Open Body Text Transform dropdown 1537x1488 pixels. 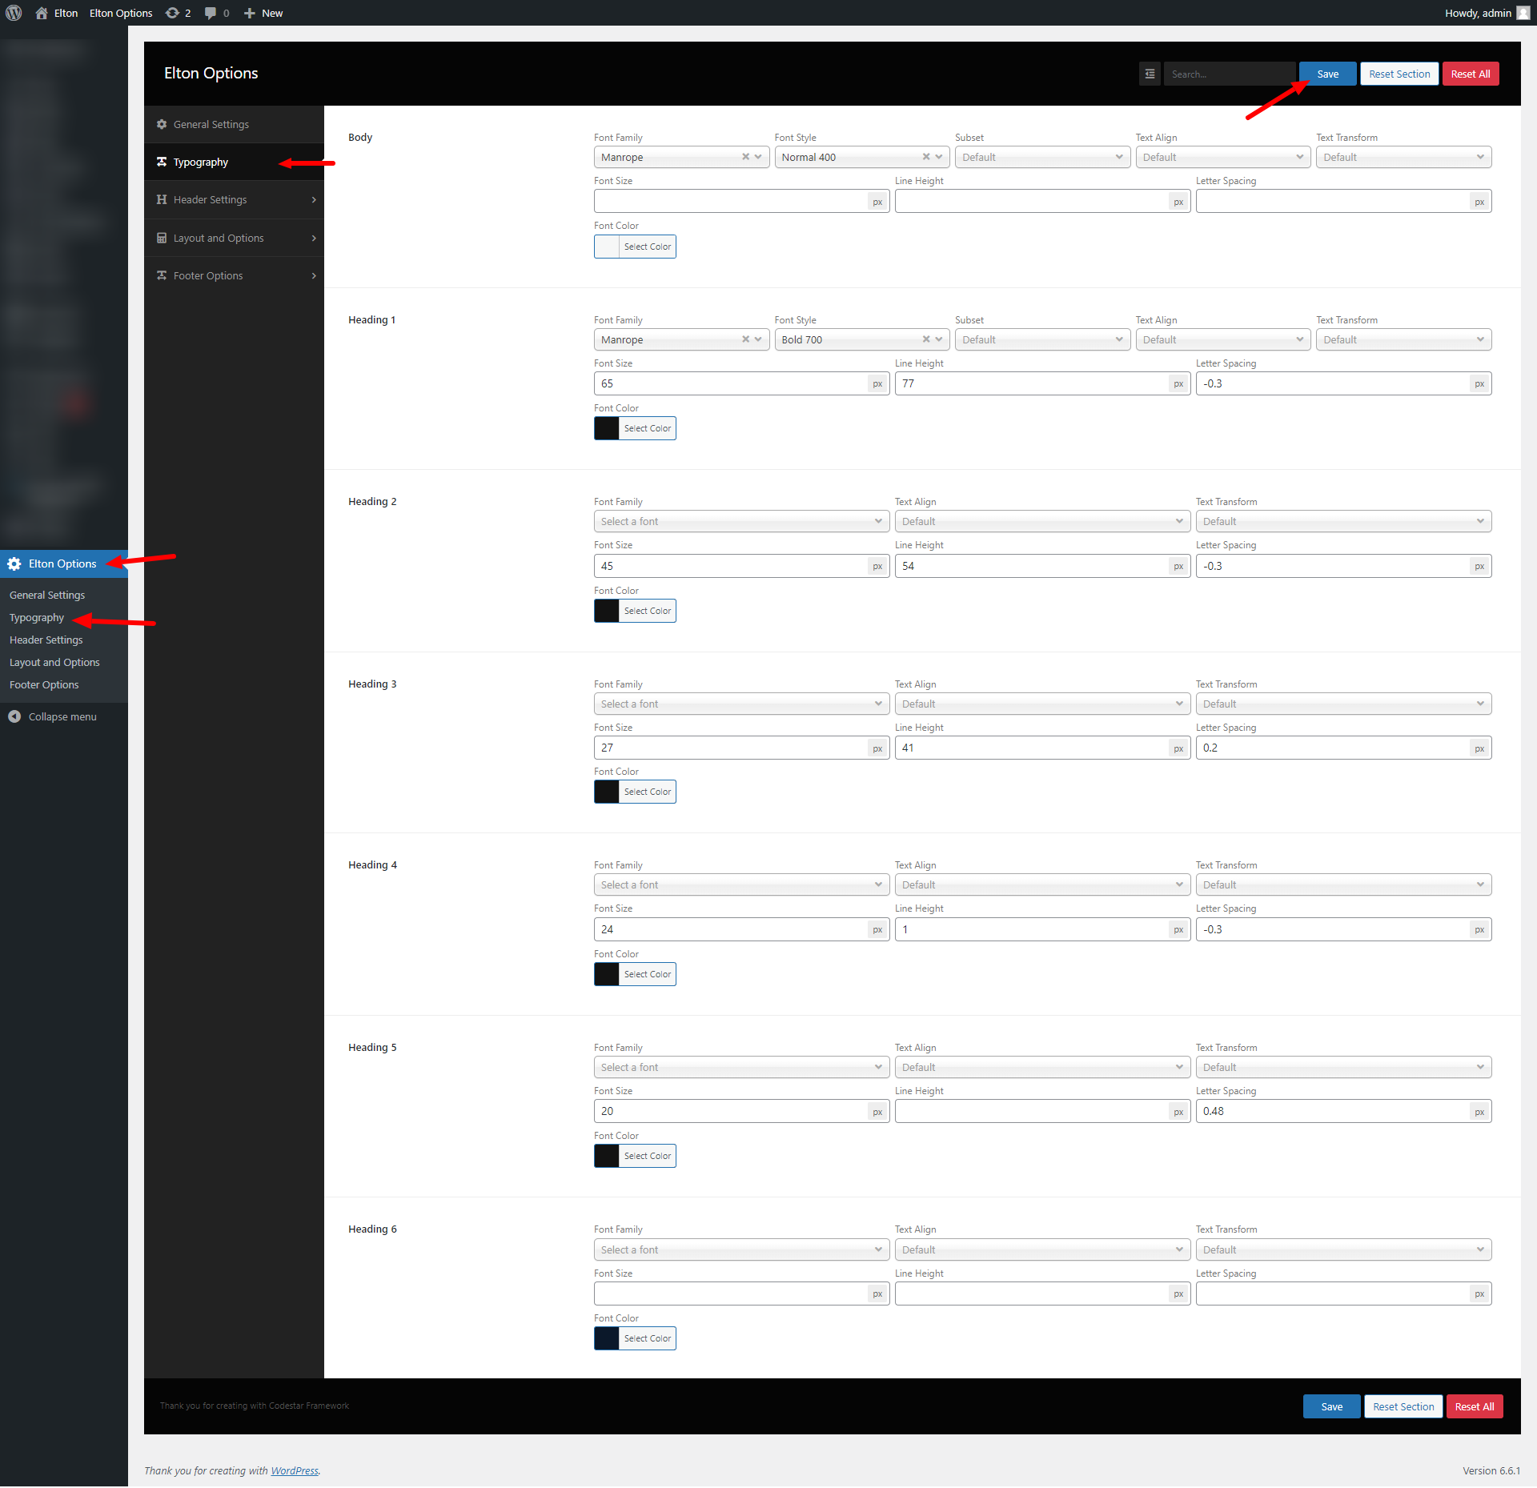click(1403, 157)
